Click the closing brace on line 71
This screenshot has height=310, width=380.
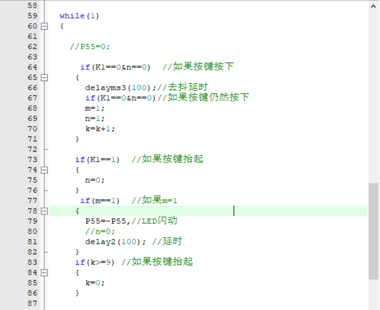(x=77, y=139)
